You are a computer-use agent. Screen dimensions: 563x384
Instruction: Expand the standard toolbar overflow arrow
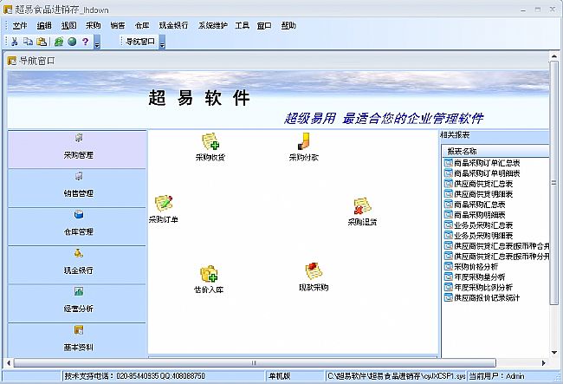(x=97, y=42)
